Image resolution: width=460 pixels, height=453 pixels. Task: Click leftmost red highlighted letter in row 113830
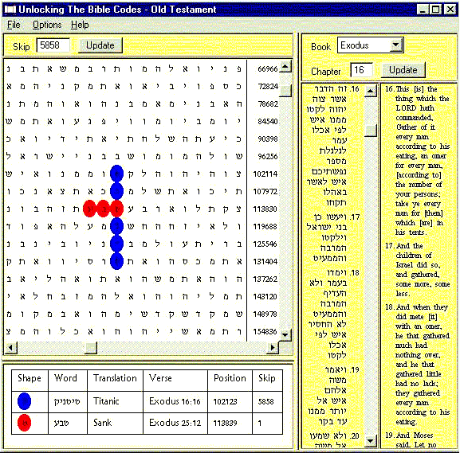tap(89, 209)
